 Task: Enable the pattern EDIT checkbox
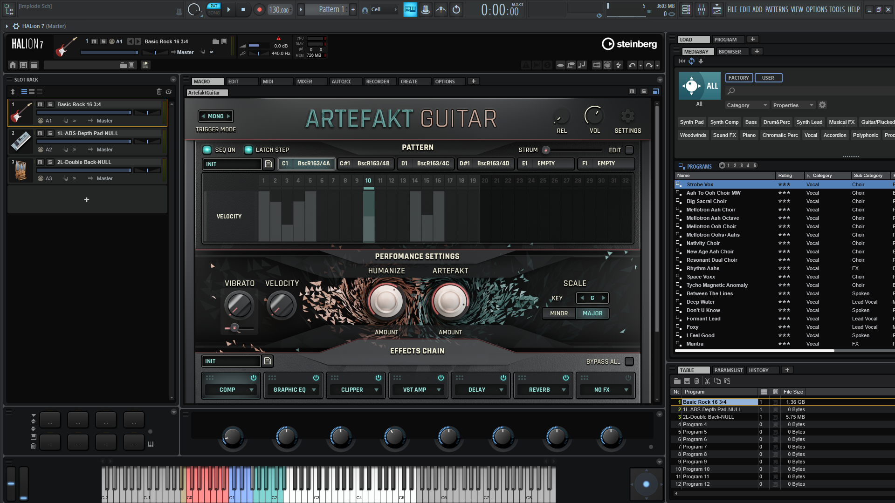point(629,150)
